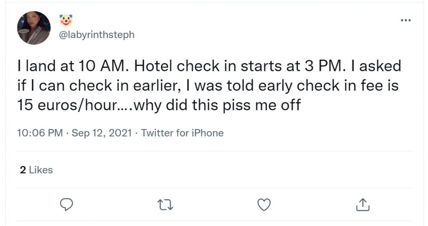Viewport: 428px width, 226px height.
Task: Open the author's profile picture
Action: (x=34, y=28)
